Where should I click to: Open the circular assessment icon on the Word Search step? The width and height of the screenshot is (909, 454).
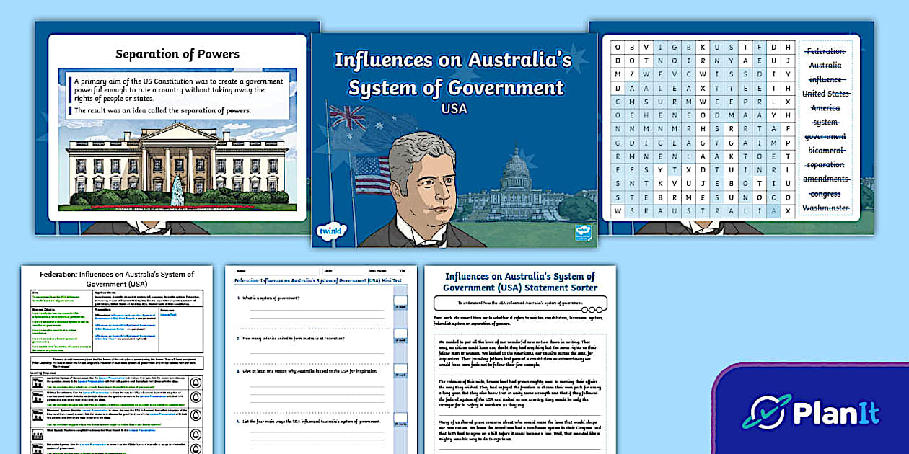[196, 434]
